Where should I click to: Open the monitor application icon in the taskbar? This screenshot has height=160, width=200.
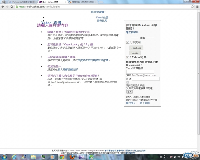[x=43, y=157]
